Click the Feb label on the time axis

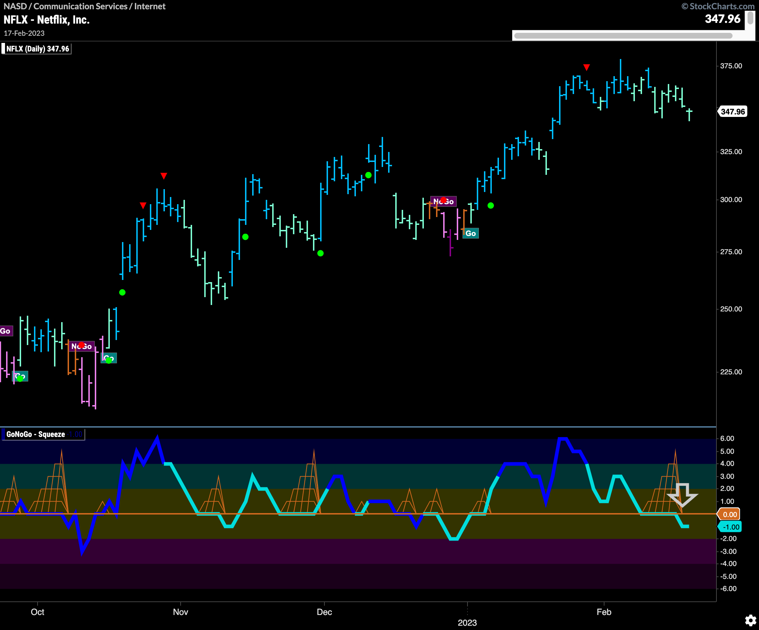point(604,612)
